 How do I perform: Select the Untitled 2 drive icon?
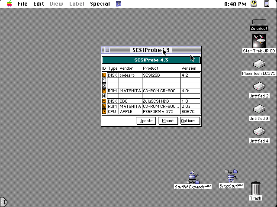point(259,87)
